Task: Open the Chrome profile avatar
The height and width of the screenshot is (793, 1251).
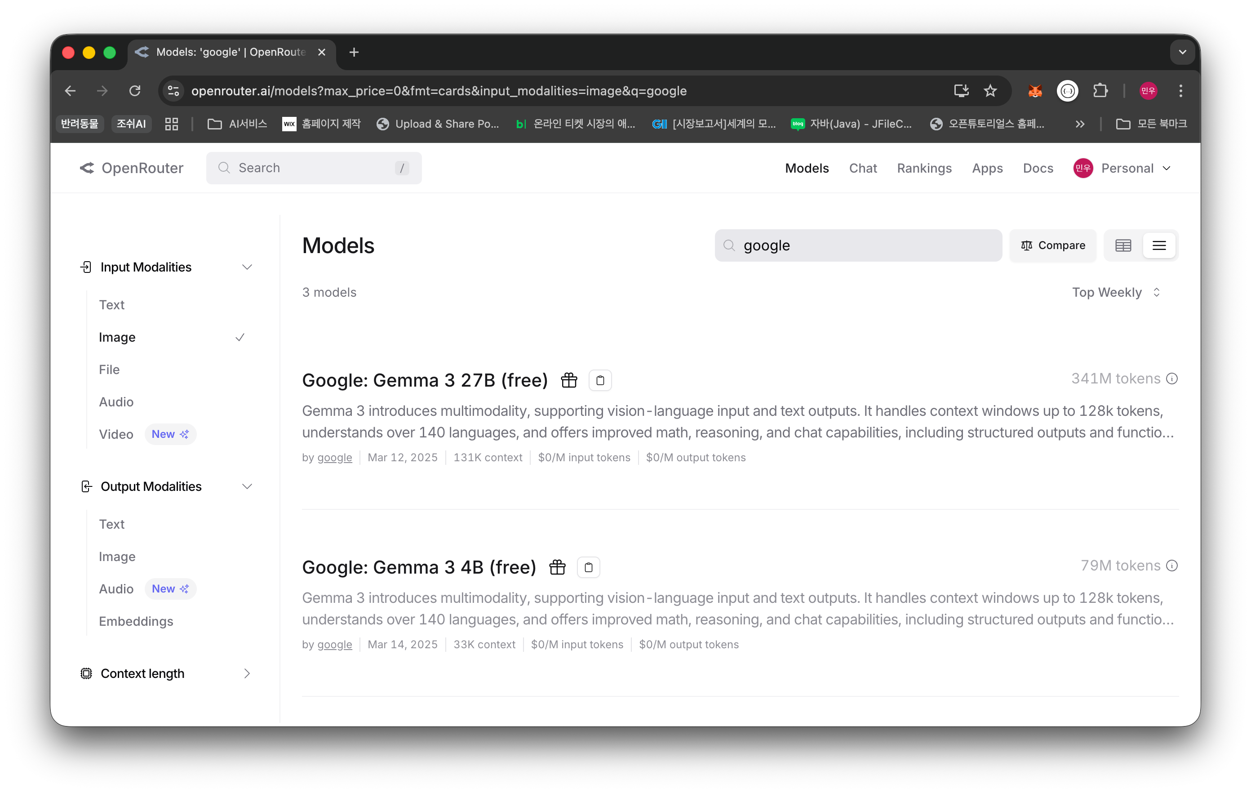Action: pos(1148,91)
